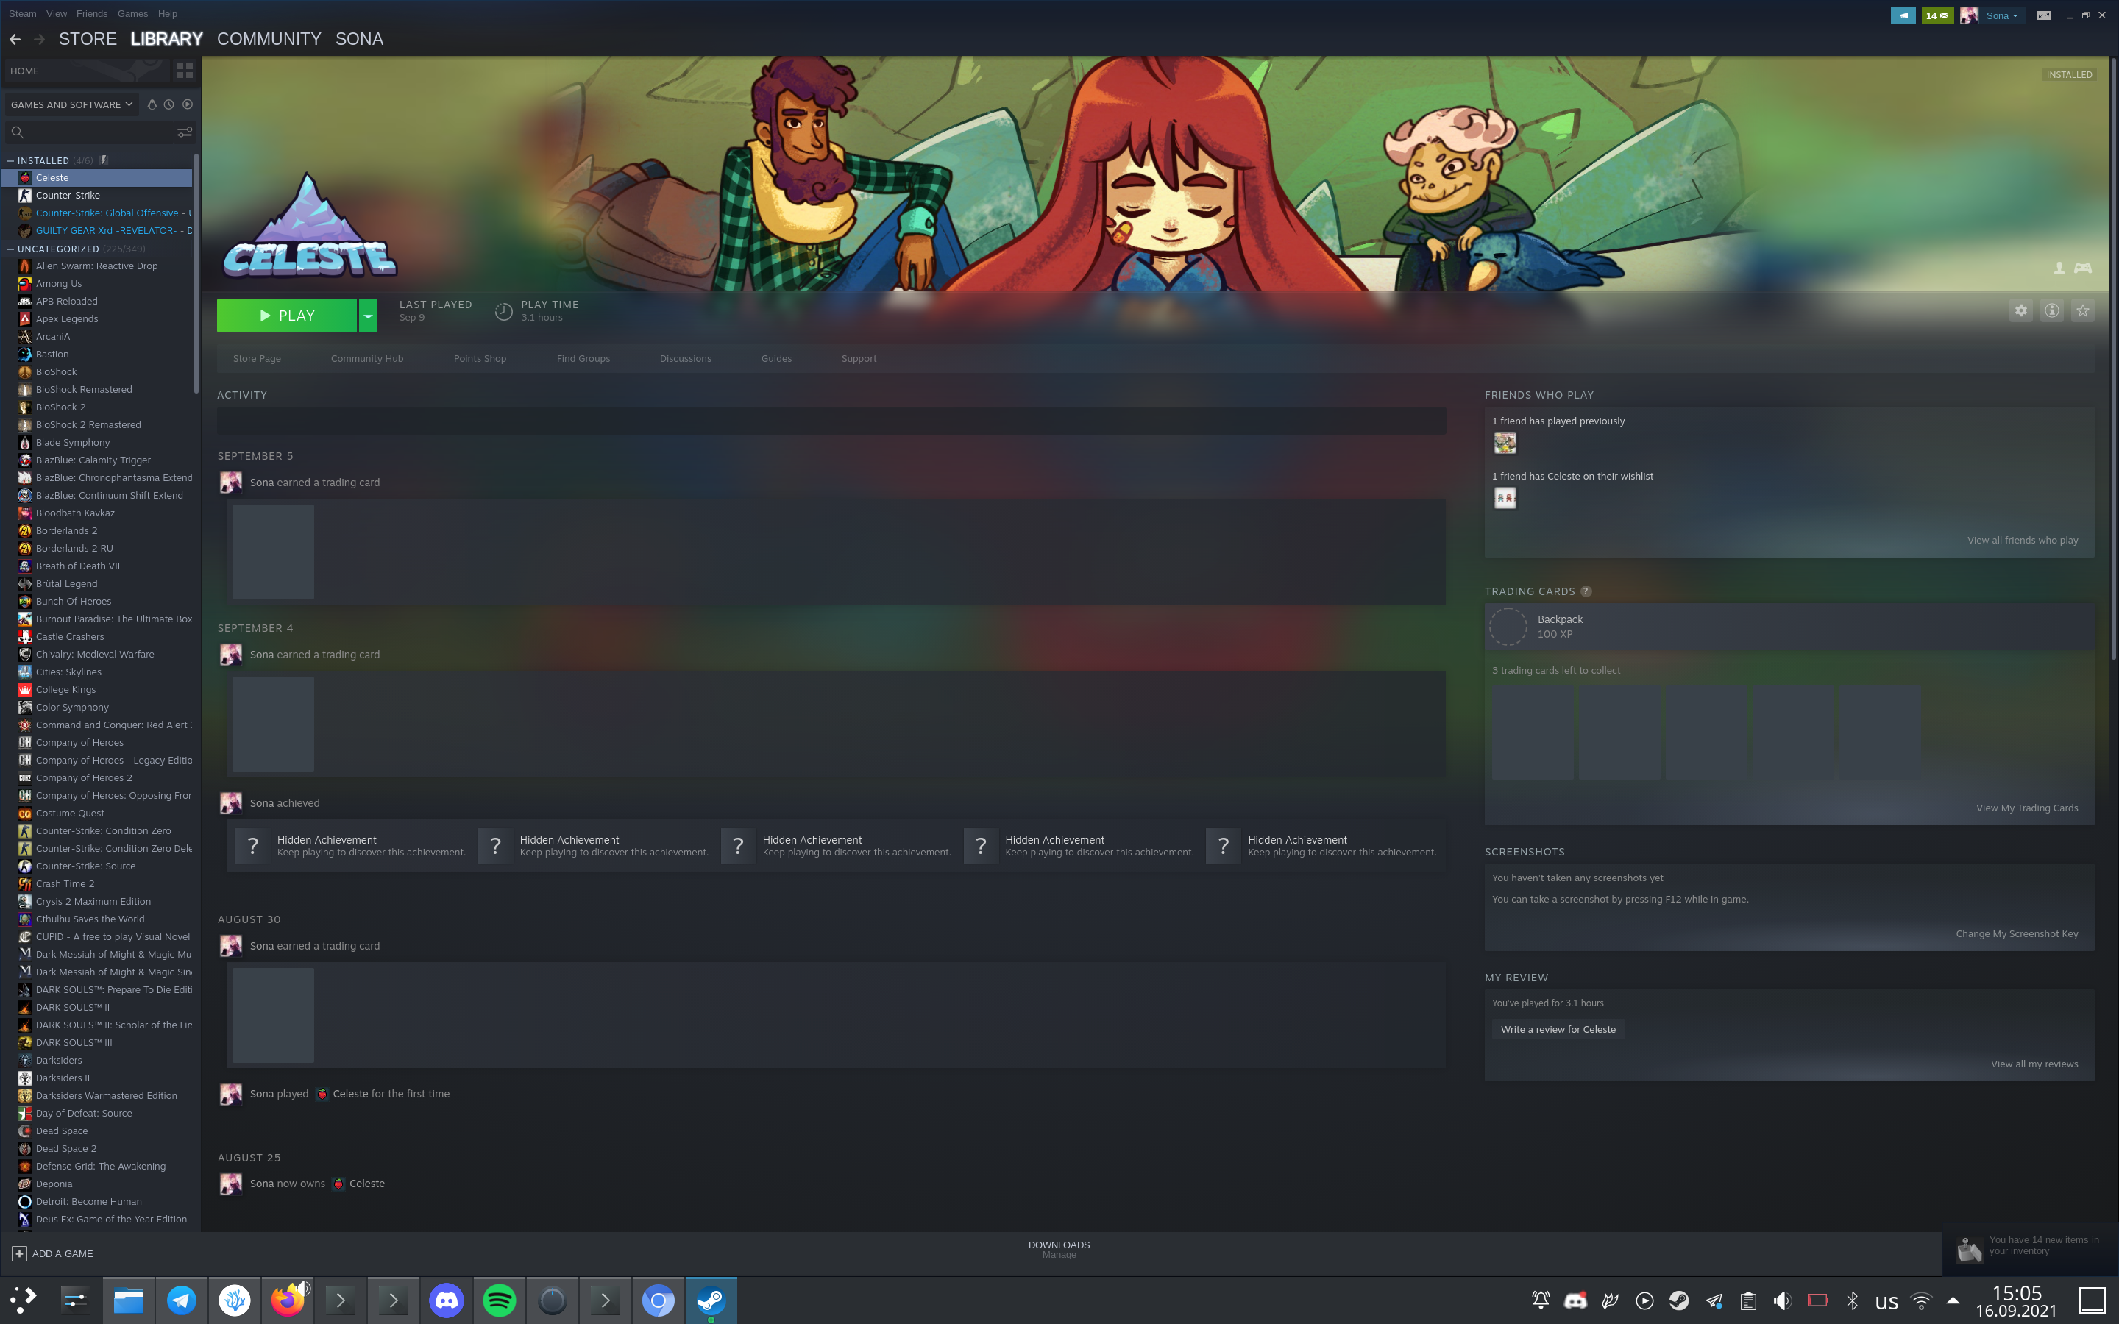This screenshot has height=1324, width=2119.
Task: Open the Support link
Action: tap(858, 358)
